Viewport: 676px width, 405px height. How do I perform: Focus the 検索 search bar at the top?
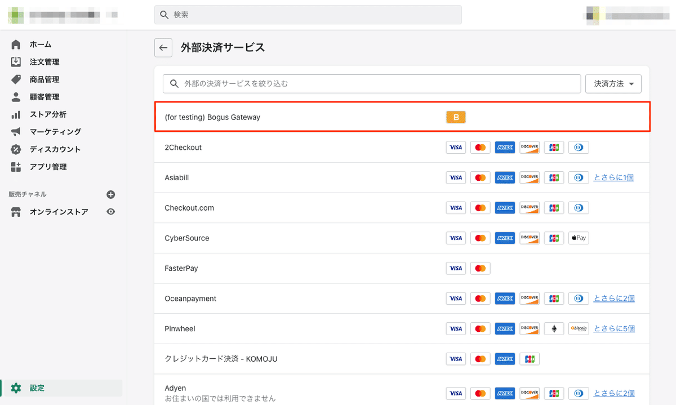(308, 15)
